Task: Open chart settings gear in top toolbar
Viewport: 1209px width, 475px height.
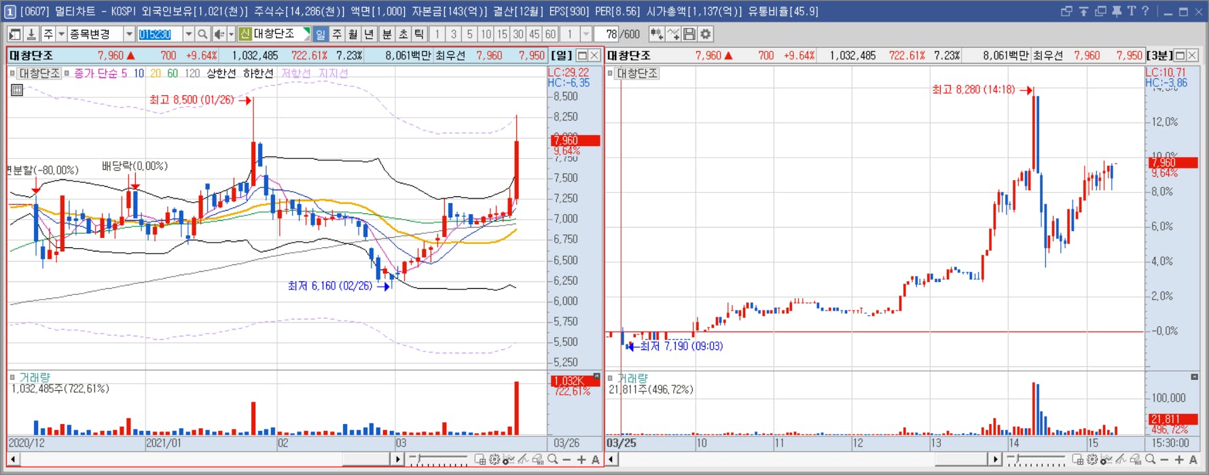Action: click(x=706, y=34)
